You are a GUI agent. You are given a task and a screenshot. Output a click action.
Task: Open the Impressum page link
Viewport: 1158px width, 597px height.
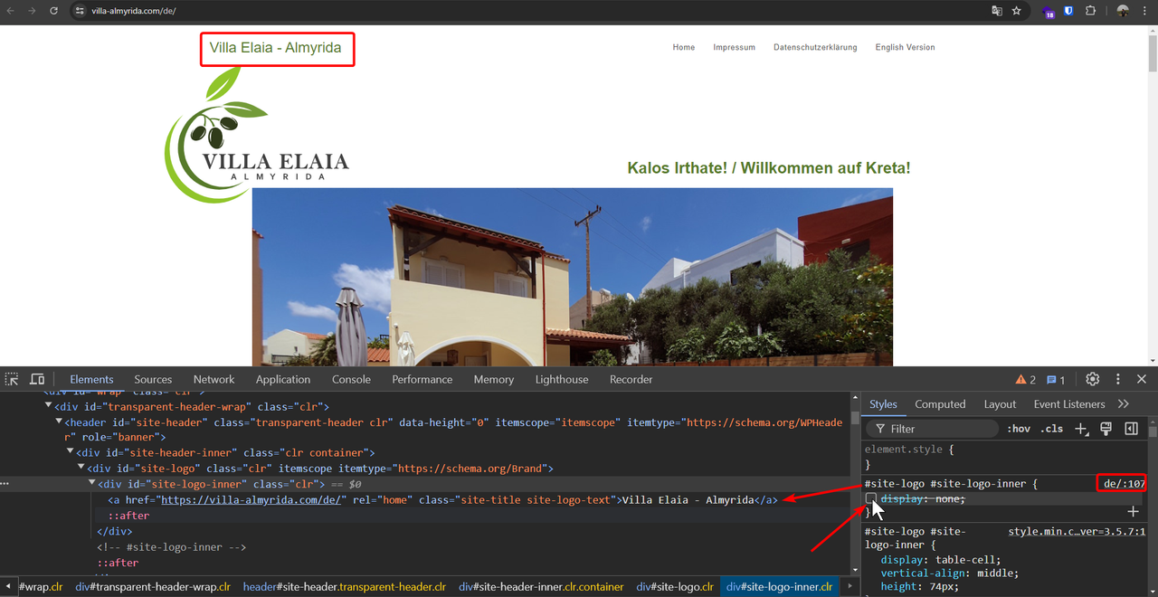[734, 47]
